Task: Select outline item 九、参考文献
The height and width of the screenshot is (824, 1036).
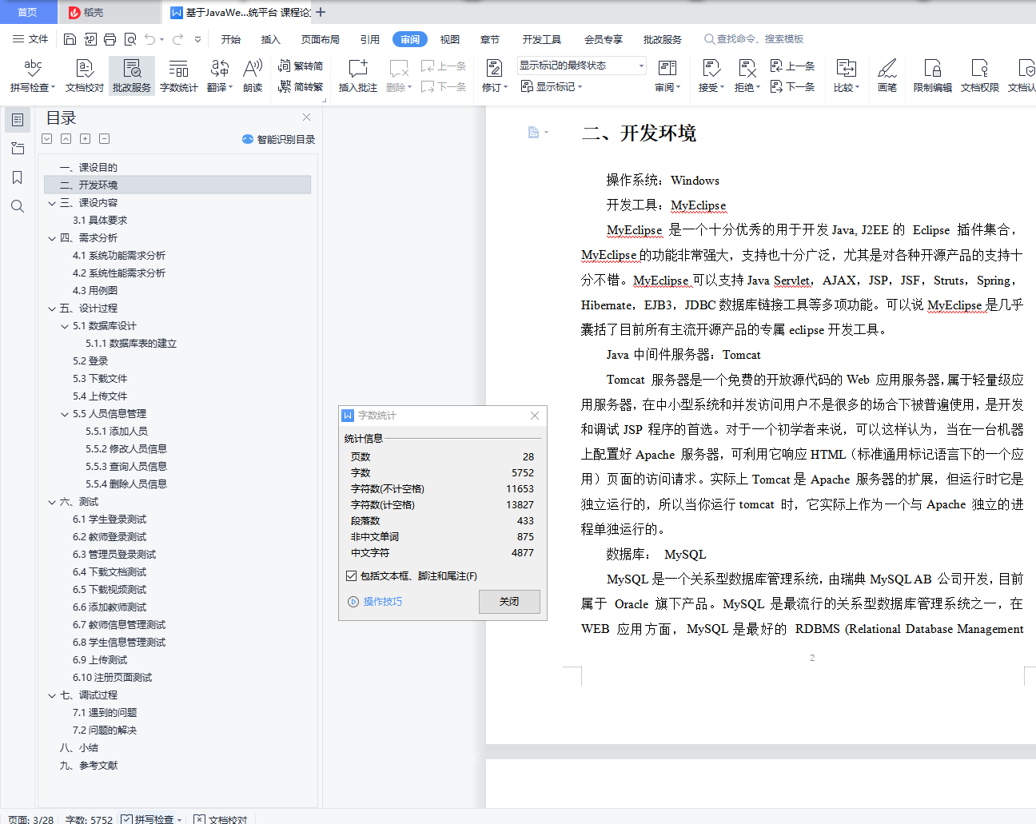Action: (89, 766)
